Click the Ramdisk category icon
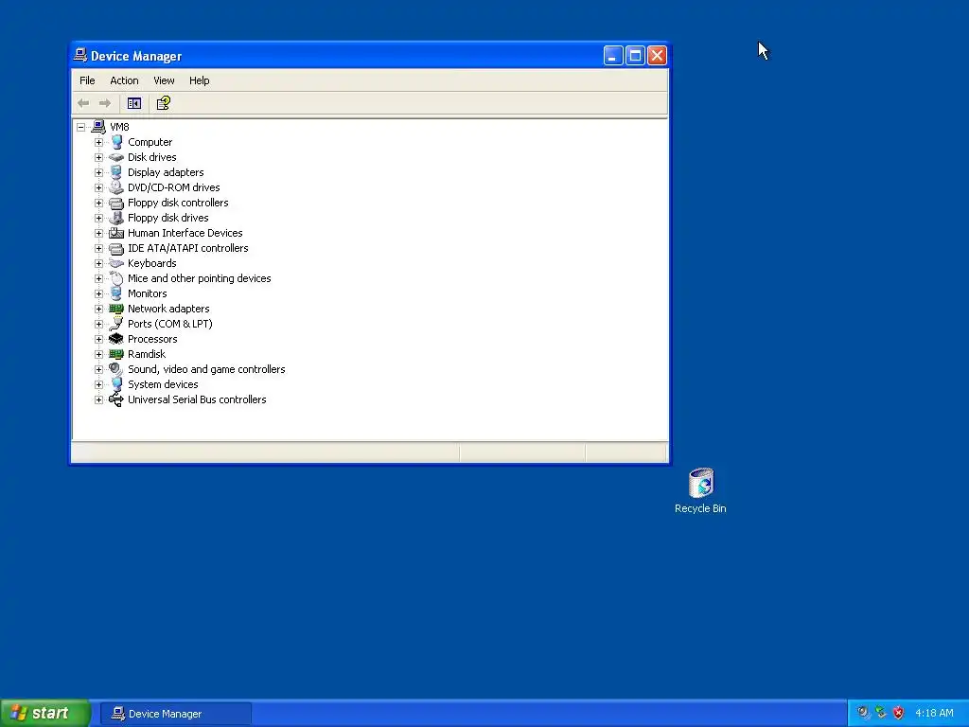969x727 pixels. pos(116,354)
